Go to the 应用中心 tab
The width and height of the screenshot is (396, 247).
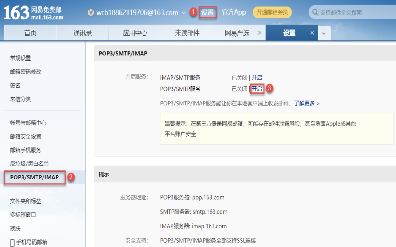(x=135, y=33)
